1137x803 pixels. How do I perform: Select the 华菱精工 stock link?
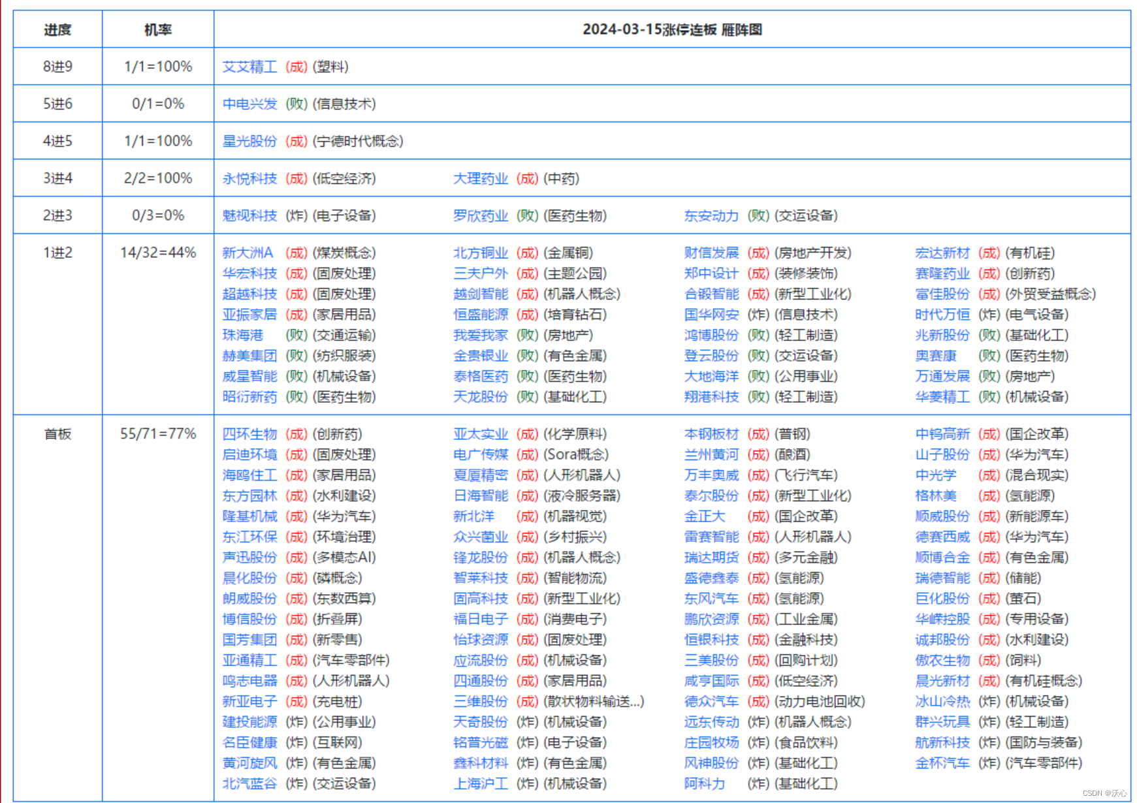pos(942,396)
